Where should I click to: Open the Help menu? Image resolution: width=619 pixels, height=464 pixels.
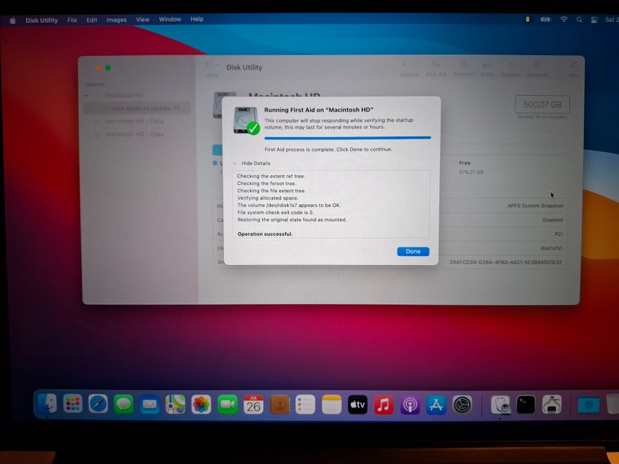(x=197, y=19)
